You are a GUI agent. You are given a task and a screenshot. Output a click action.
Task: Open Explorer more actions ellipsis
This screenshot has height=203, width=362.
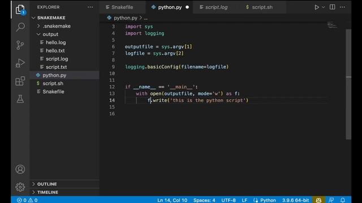pos(90,7)
